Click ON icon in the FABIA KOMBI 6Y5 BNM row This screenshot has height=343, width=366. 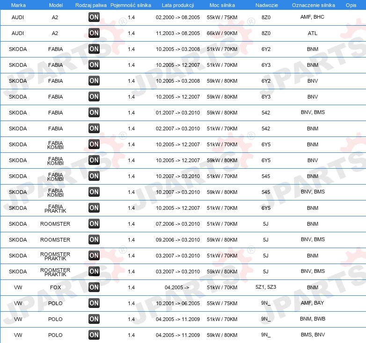tap(94, 144)
